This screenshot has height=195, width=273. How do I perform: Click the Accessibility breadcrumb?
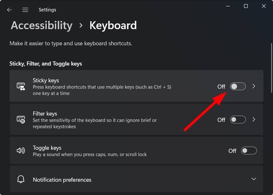pos(41,25)
